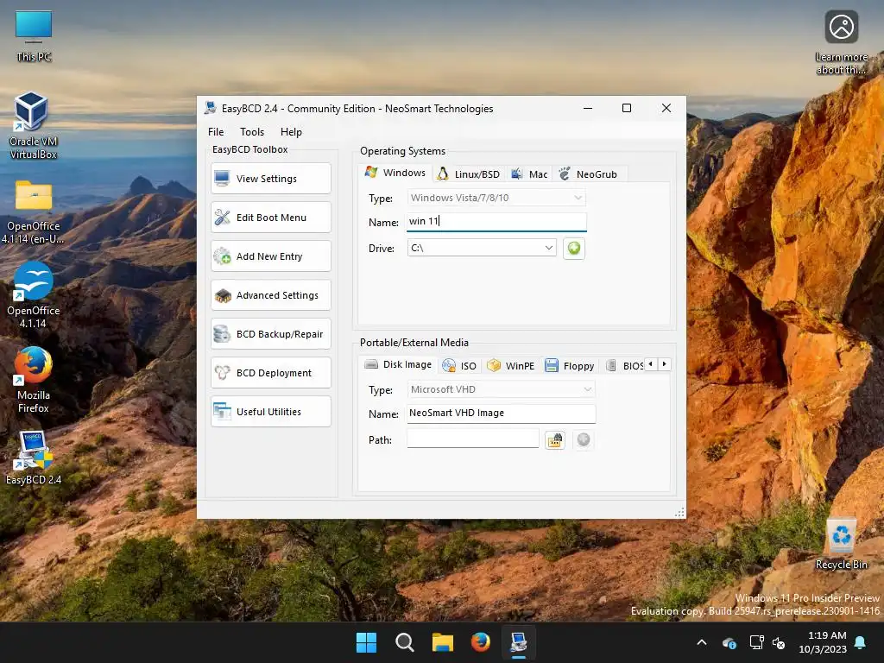Select the Recycle Bin icon

tap(841, 544)
